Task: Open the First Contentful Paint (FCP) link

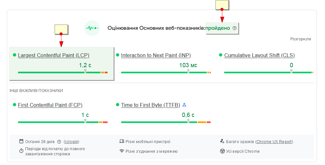Action: (x=50, y=105)
